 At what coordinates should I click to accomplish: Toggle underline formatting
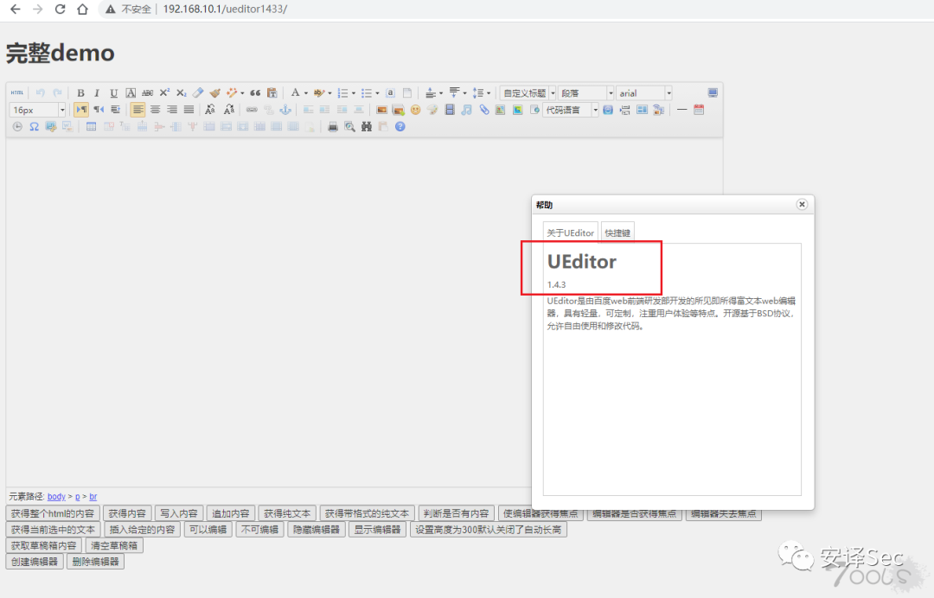click(113, 92)
